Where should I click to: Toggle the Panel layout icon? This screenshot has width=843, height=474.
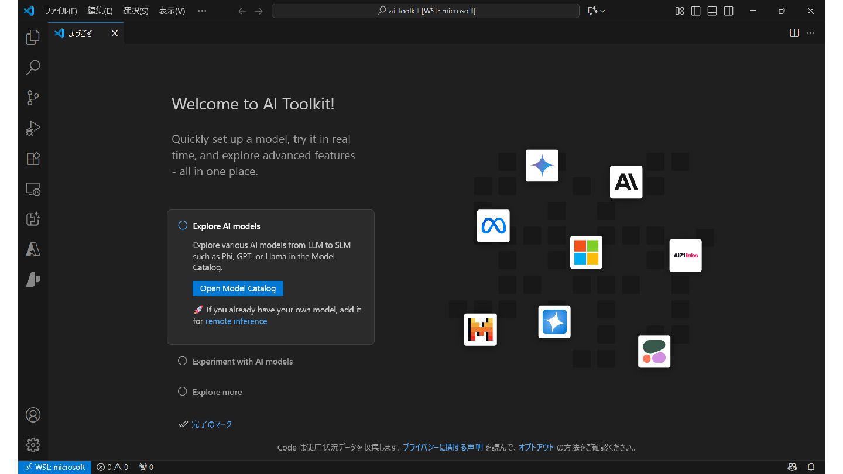[x=712, y=11]
